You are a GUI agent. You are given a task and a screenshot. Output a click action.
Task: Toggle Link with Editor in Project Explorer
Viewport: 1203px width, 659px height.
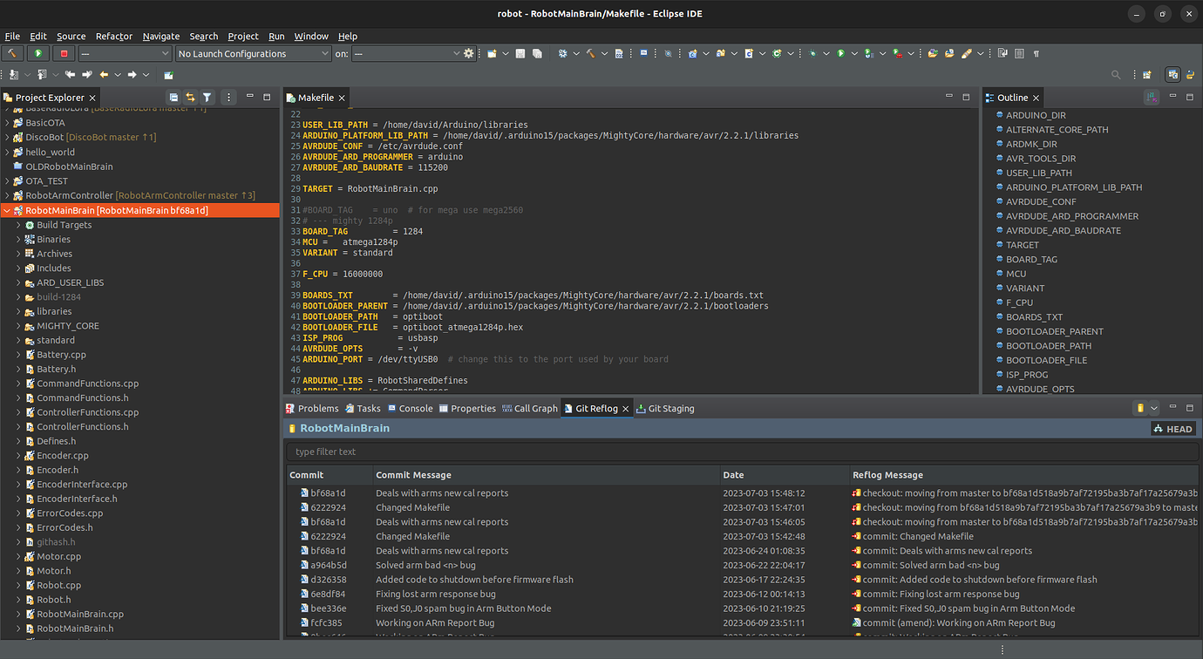(x=190, y=97)
